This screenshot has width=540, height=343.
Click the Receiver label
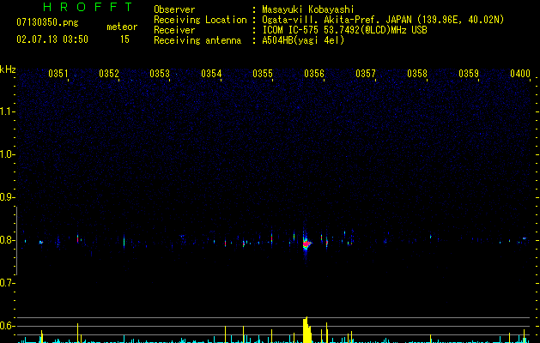pyautogui.click(x=174, y=30)
